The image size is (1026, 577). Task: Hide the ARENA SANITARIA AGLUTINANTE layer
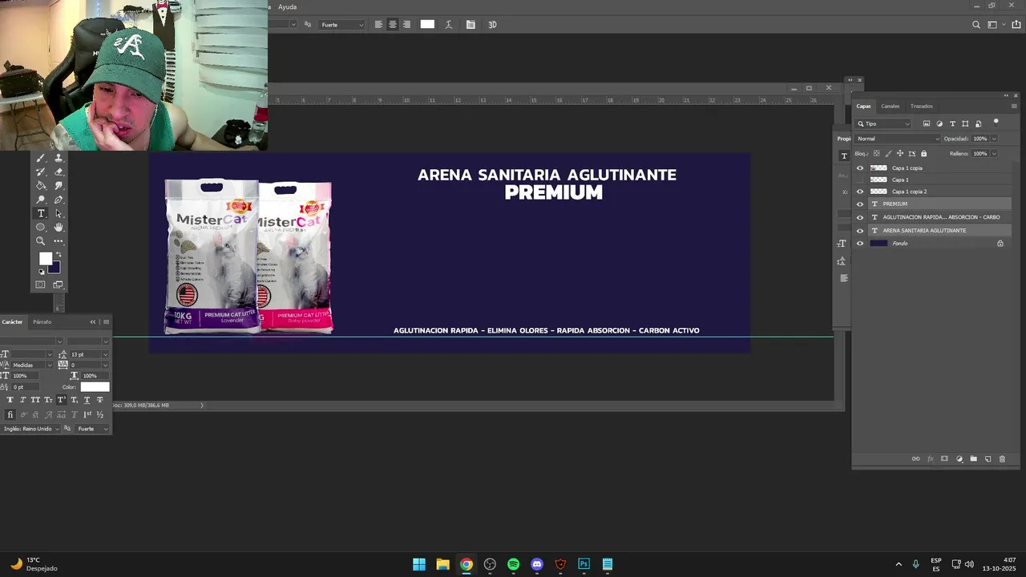860,231
